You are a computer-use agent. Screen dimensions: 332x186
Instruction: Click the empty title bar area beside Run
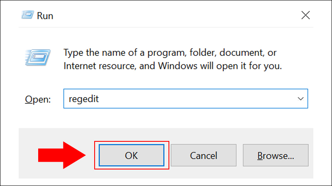[176, 15]
